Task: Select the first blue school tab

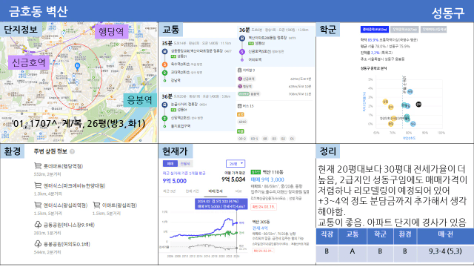Action: click(x=374, y=30)
